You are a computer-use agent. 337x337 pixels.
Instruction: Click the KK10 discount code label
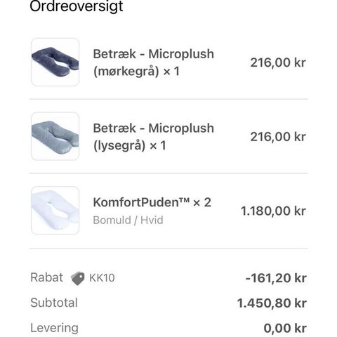102,278
